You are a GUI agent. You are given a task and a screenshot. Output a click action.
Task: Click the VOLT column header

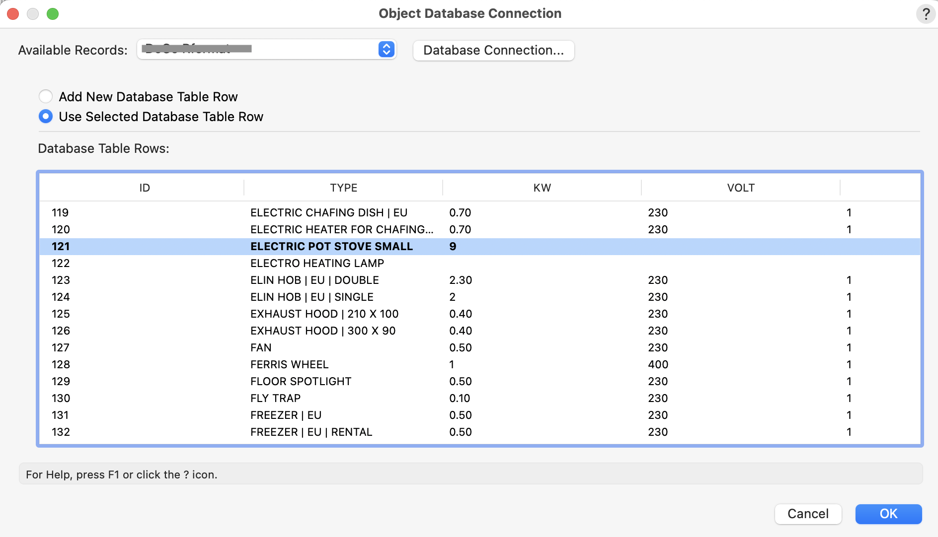coord(741,188)
